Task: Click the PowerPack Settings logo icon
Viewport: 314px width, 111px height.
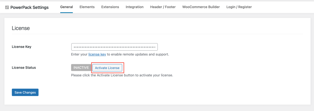Action: [x=7, y=7]
